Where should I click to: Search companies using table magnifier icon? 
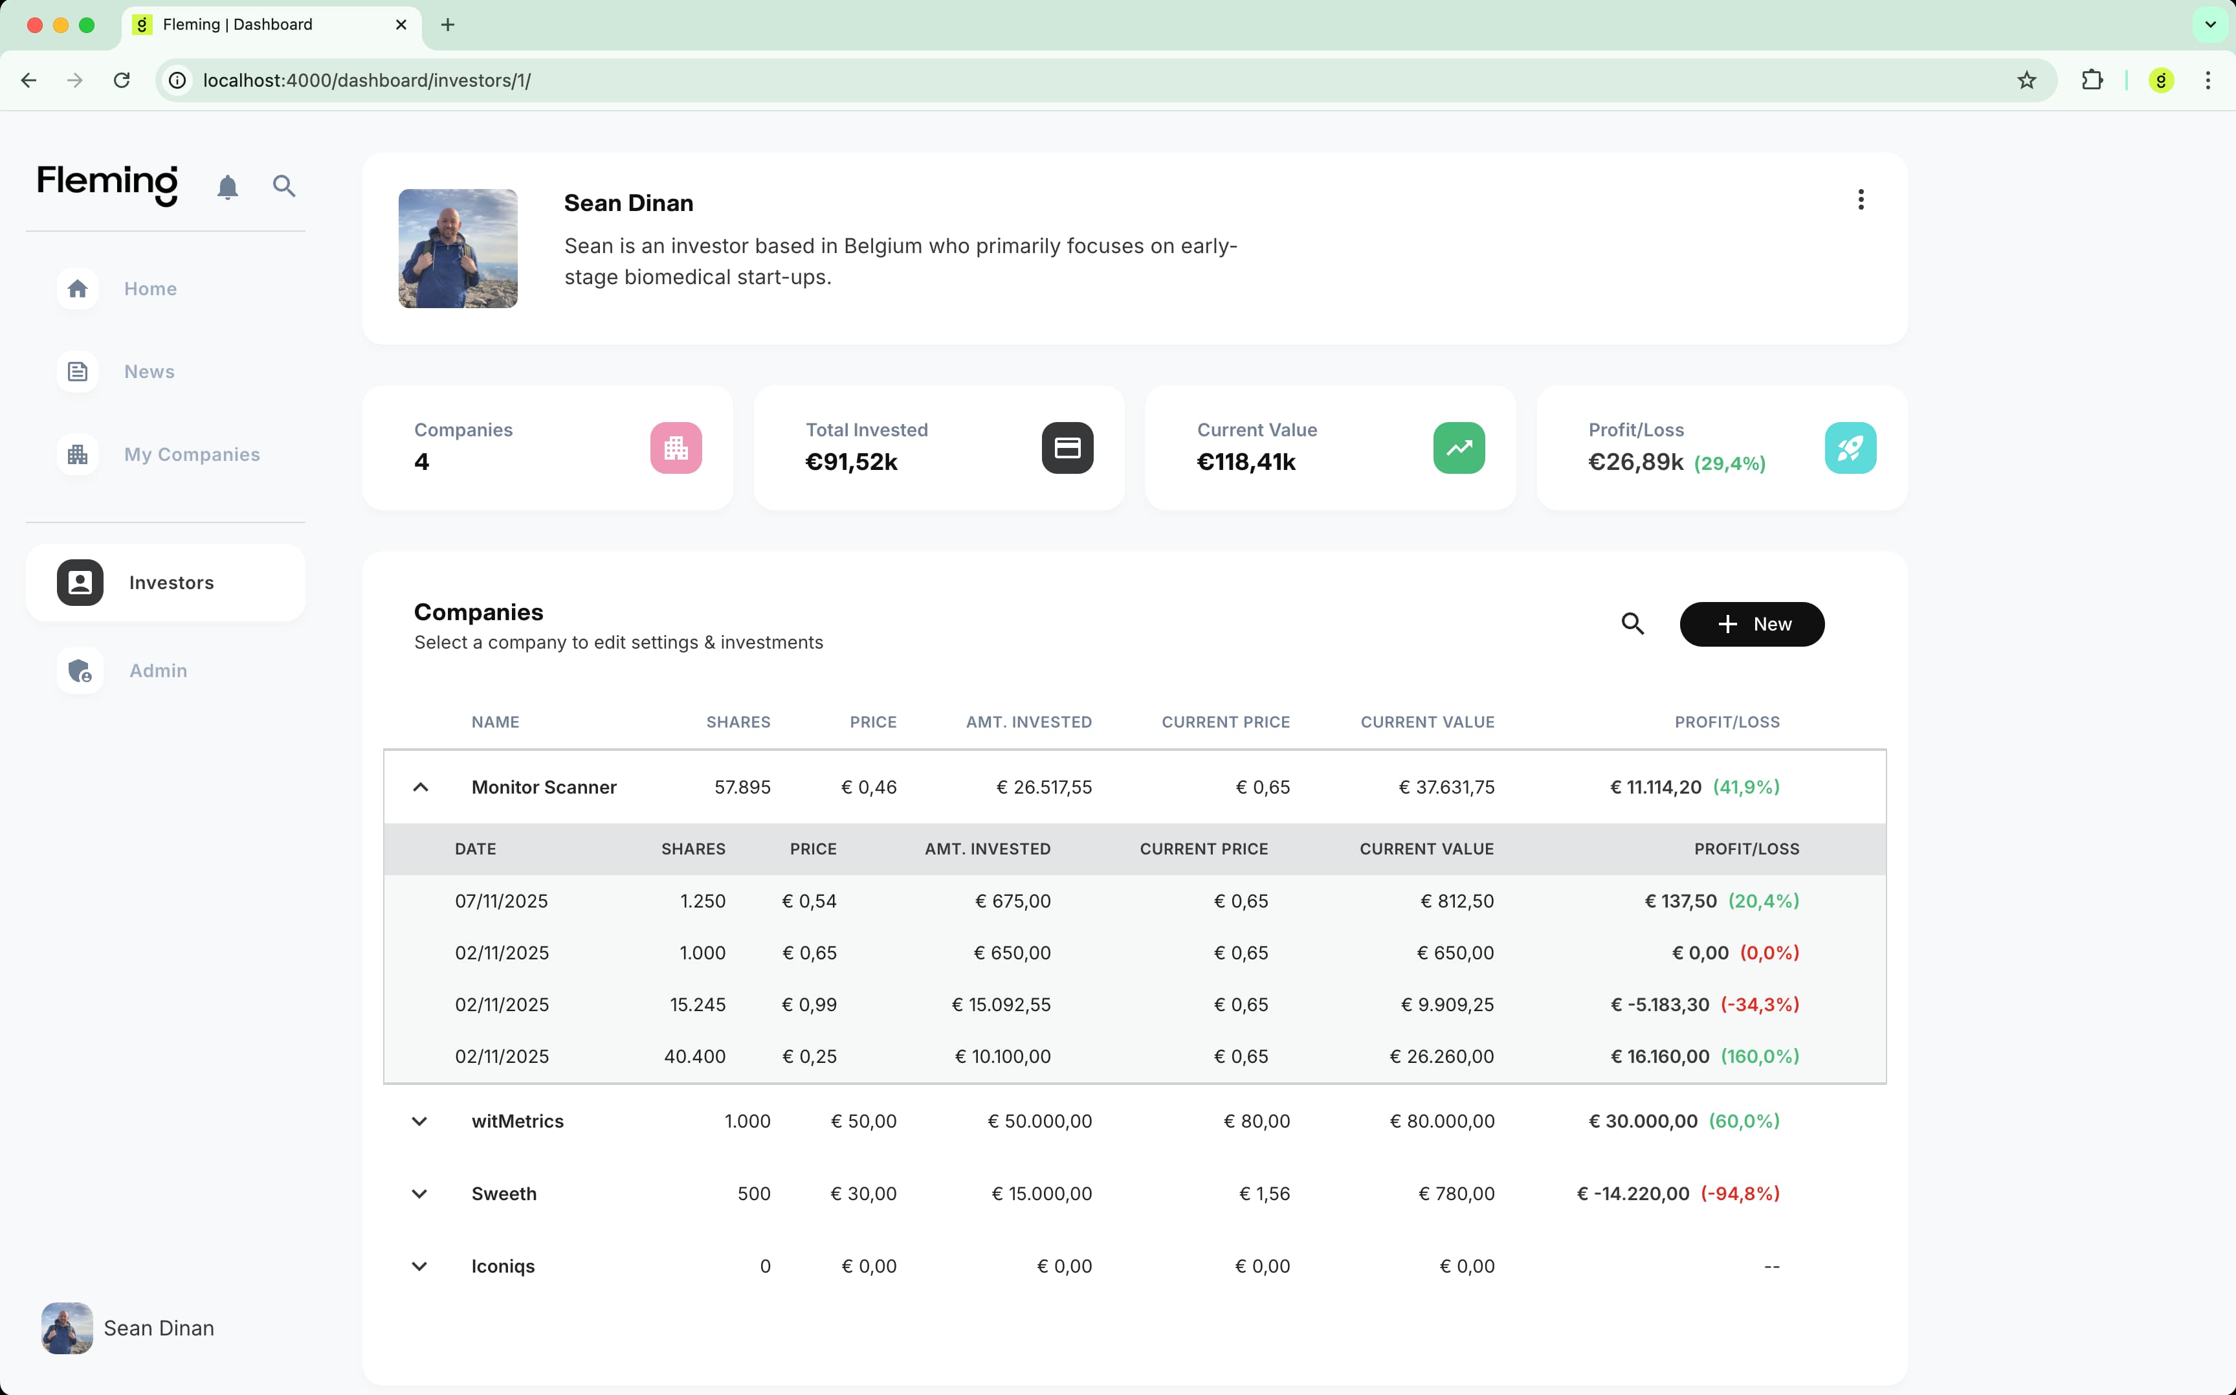[1632, 625]
